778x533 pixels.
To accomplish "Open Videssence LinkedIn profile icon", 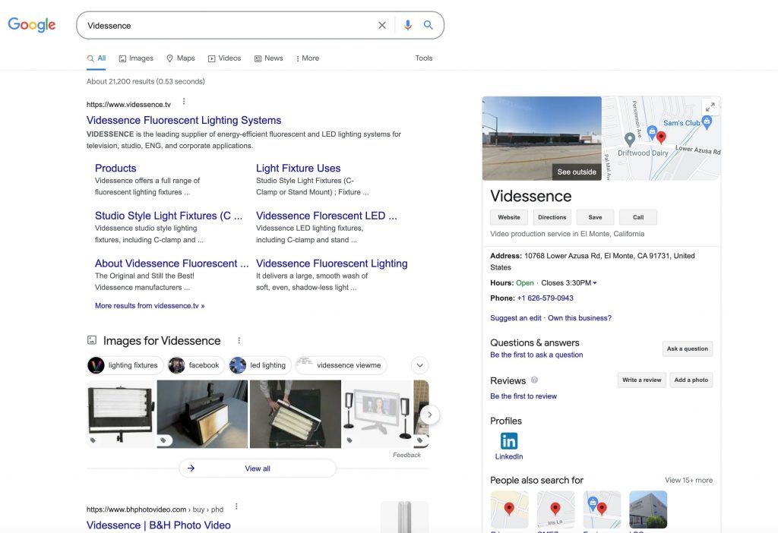I will (x=509, y=441).
